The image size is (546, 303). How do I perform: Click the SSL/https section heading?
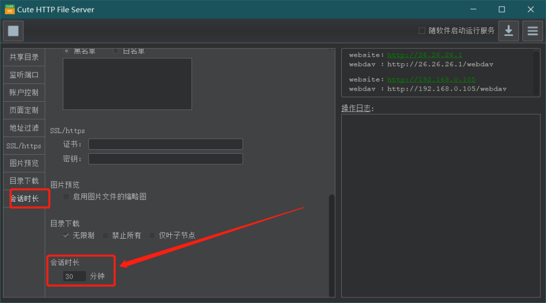68,131
